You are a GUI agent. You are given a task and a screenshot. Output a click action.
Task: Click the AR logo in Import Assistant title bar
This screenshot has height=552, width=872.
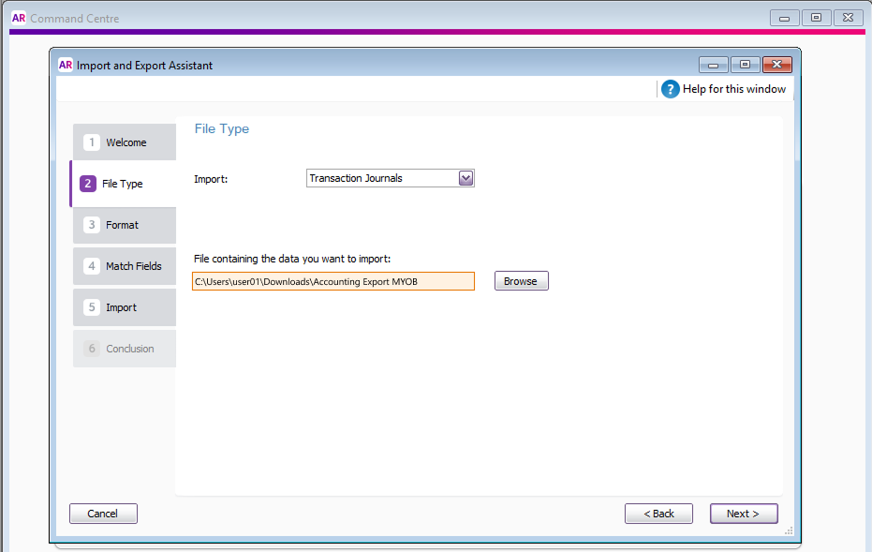click(x=66, y=66)
